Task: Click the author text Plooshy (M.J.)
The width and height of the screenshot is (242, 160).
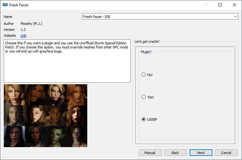Action: click(x=31, y=24)
